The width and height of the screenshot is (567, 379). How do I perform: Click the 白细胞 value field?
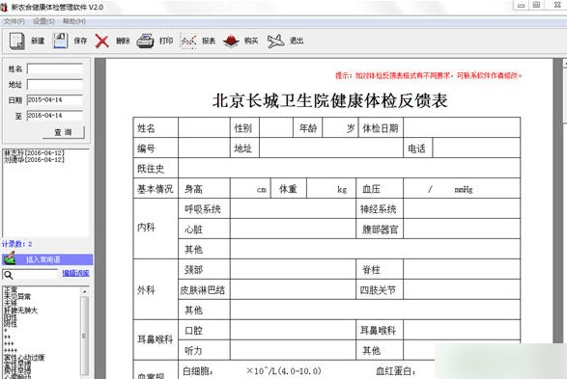pyautogui.click(x=230, y=370)
